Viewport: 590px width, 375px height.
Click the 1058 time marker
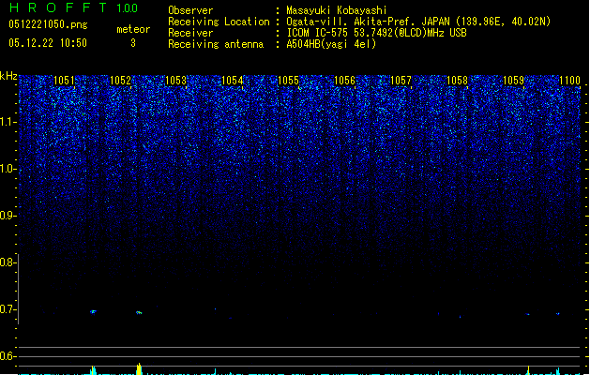(457, 80)
